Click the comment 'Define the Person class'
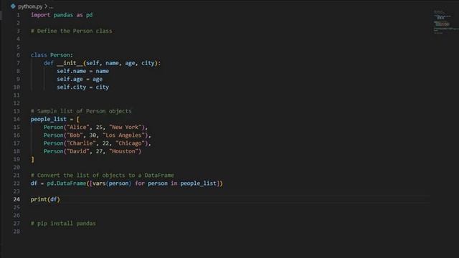 click(x=72, y=31)
